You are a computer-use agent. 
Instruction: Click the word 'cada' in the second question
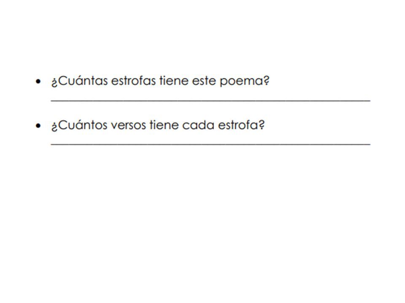(198, 125)
